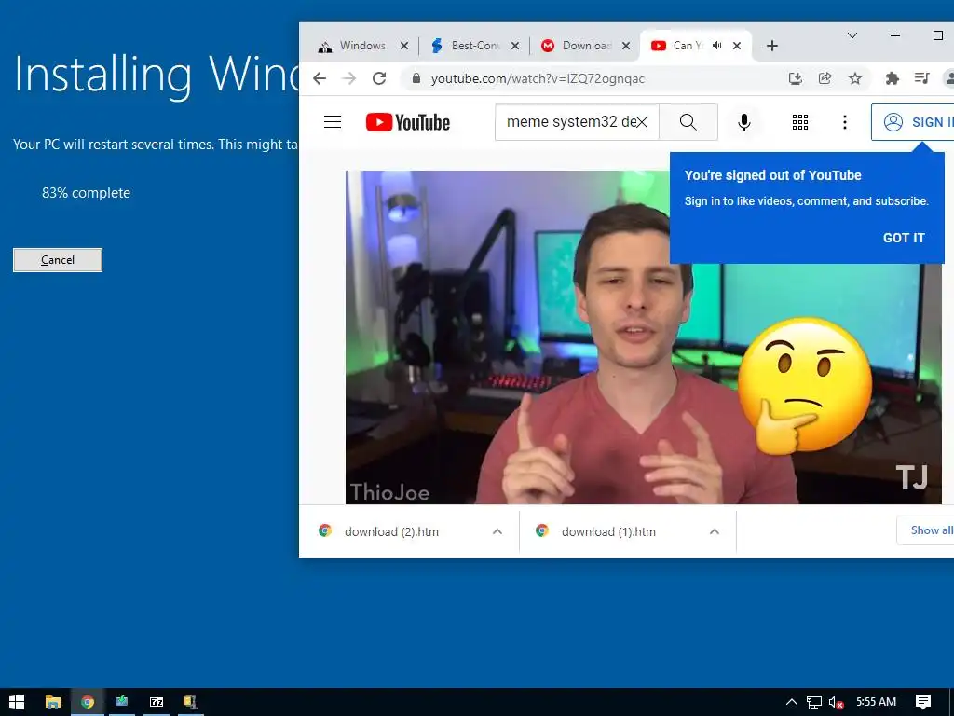Switch to the Download browser tab

click(583, 46)
